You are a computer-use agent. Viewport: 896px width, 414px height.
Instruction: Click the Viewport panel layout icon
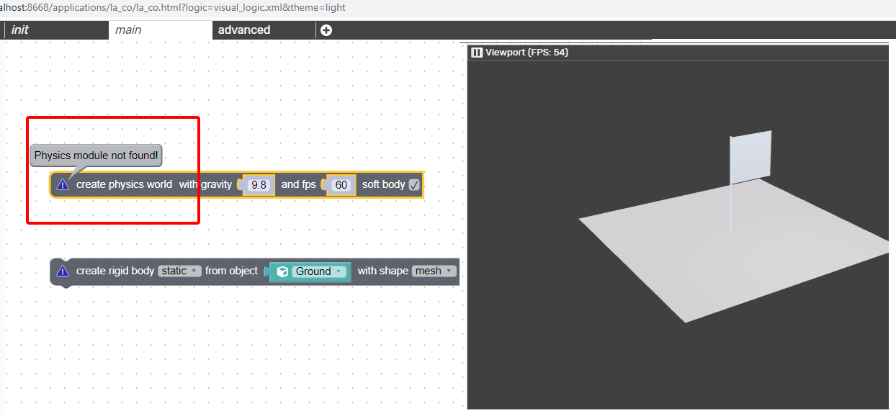point(477,52)
